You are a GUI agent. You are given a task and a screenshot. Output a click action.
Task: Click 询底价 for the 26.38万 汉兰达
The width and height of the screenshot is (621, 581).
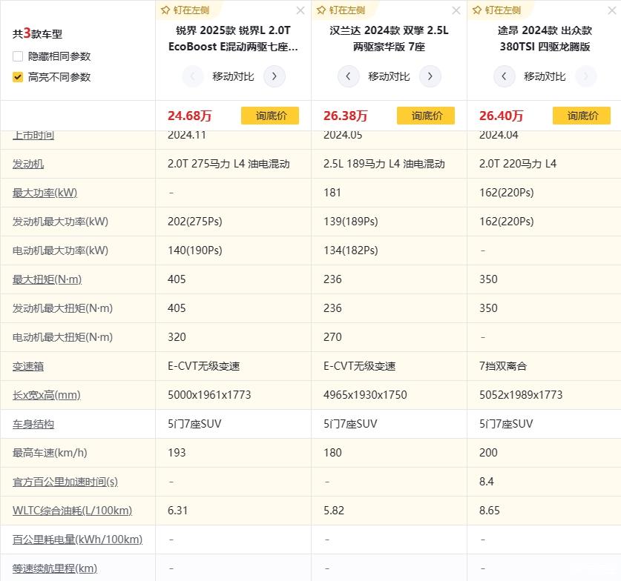click(x=425, y=116)
